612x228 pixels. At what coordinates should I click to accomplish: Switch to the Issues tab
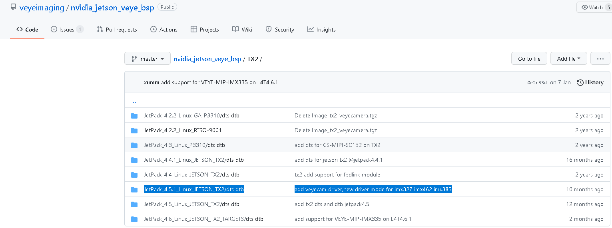tap(67, 30)
